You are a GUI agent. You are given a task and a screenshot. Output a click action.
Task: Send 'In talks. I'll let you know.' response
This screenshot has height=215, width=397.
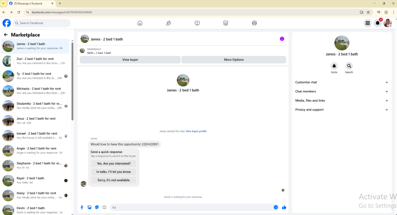point(114,172)
